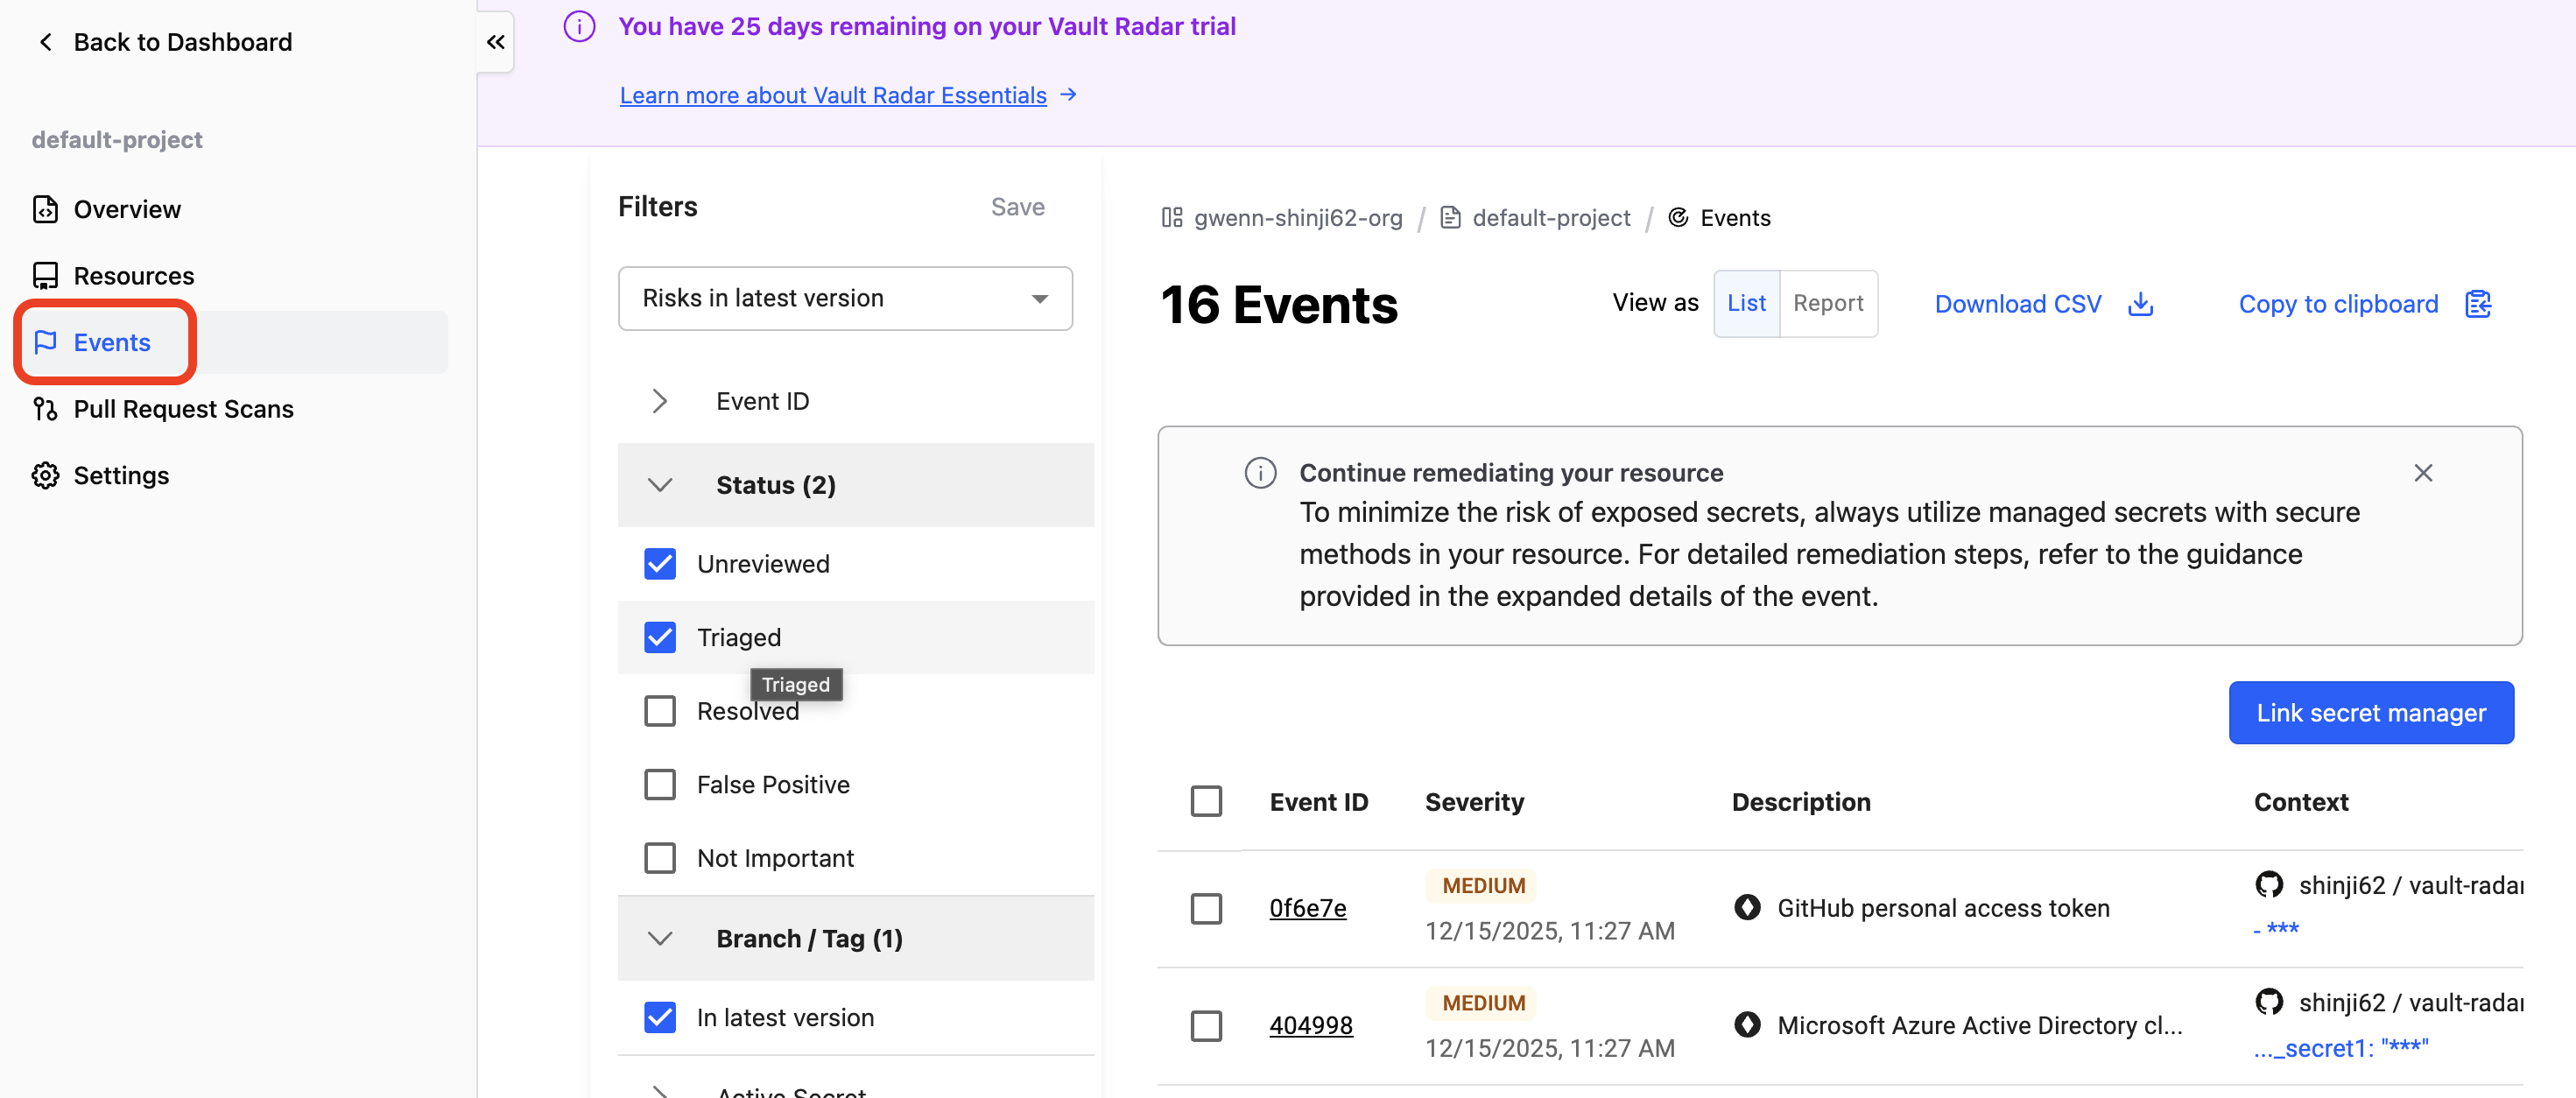Screen dimensions: 2576x1098
Task: Expand the Event ID filter section
Action: [660, 401]
